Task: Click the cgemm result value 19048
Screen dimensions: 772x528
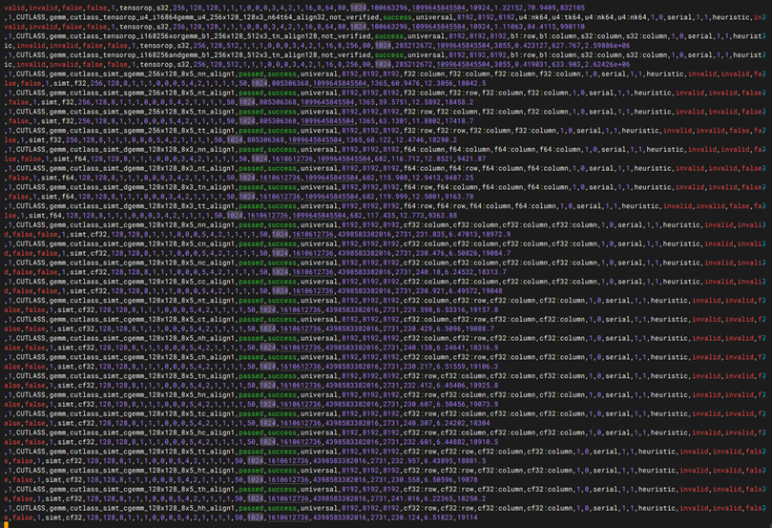Action: pos(491,291)
